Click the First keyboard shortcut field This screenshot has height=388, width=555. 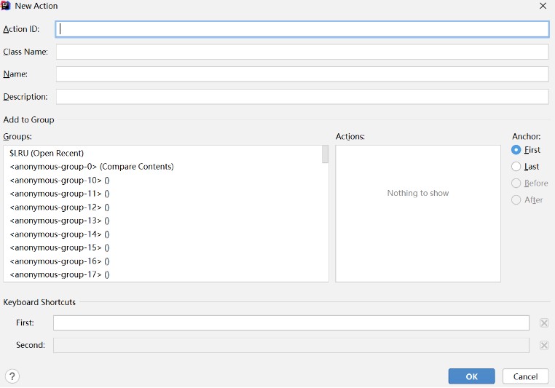click(291, 323)
